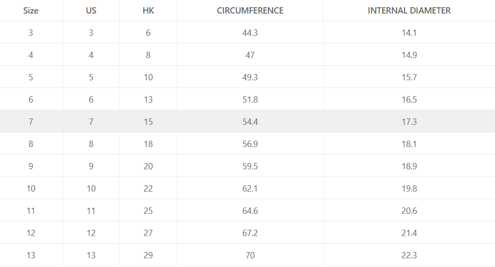Screen dimensions: 495x267
Task: Click the US column header
Action: pos(91,11)
